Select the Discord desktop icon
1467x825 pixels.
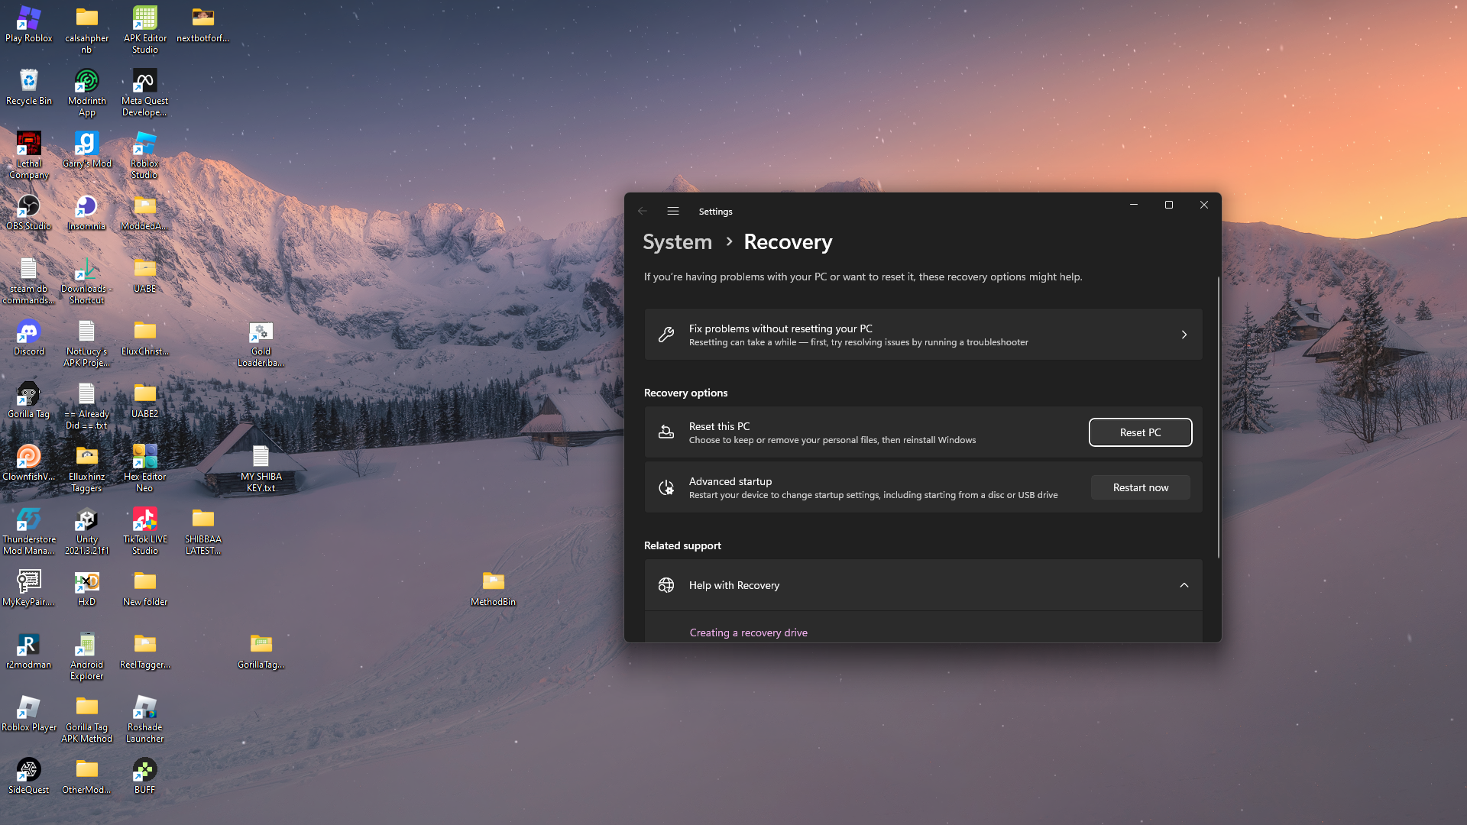point(29,332)
